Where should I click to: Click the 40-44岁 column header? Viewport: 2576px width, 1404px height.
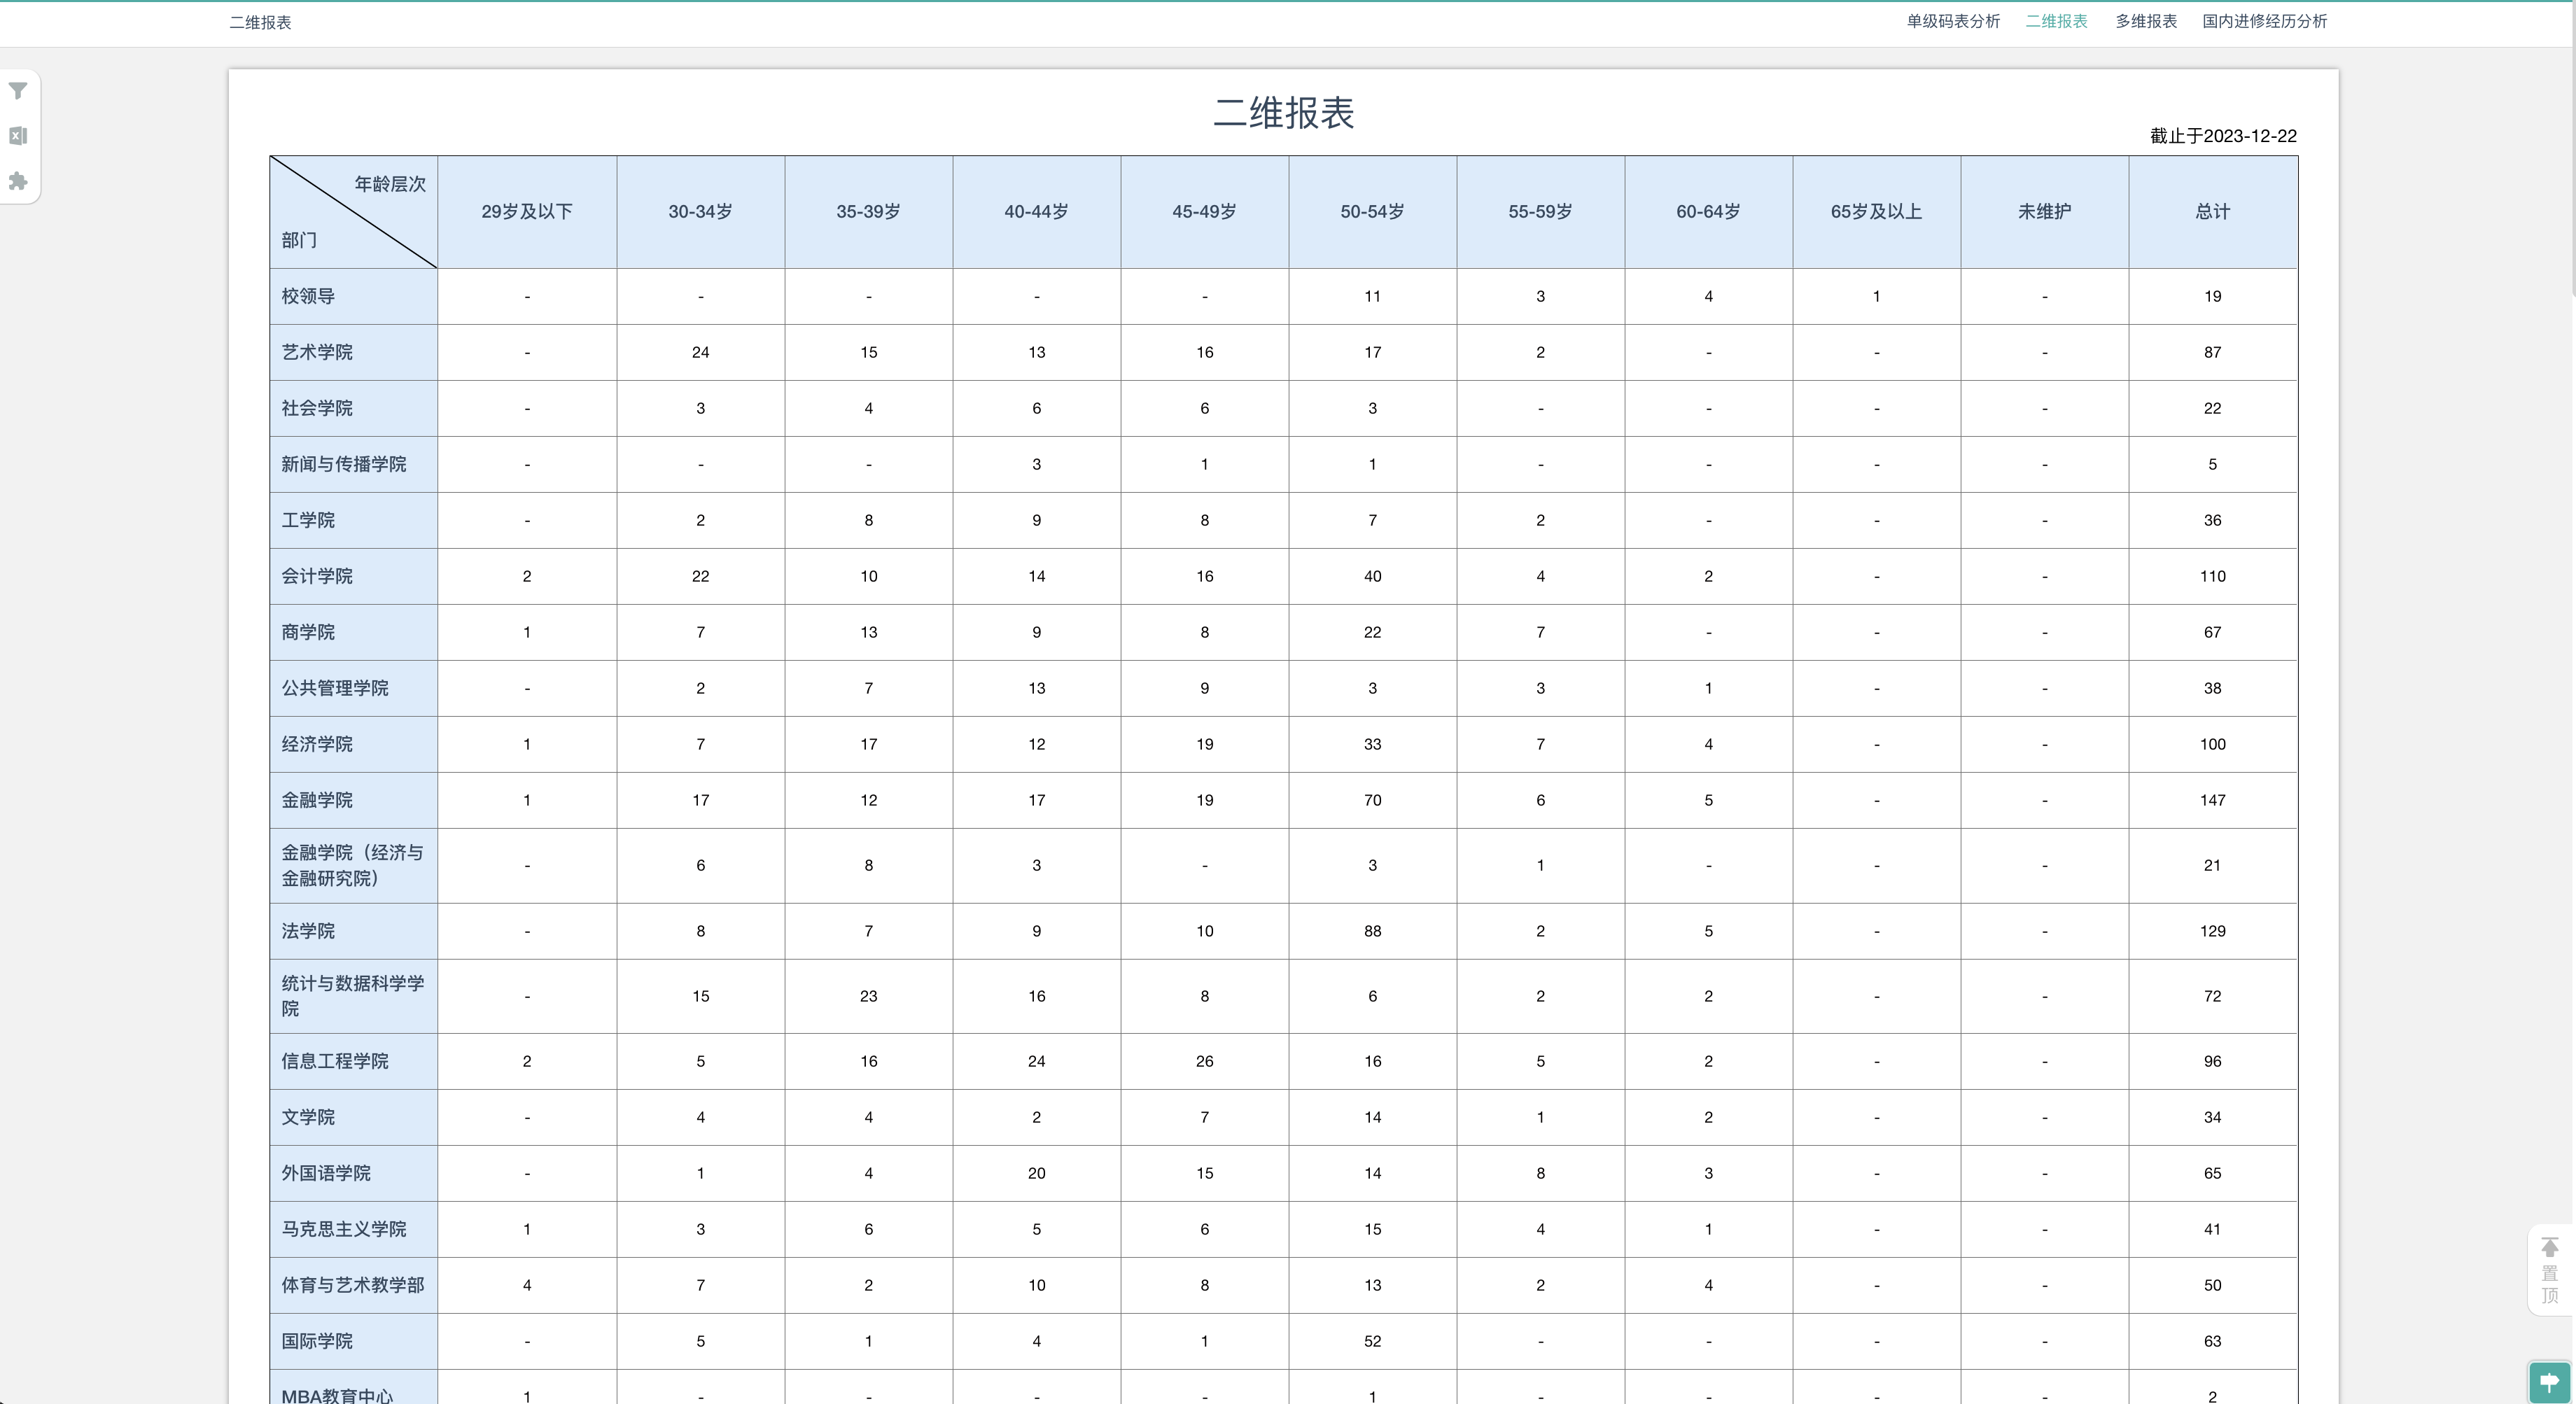(1037, 212)
